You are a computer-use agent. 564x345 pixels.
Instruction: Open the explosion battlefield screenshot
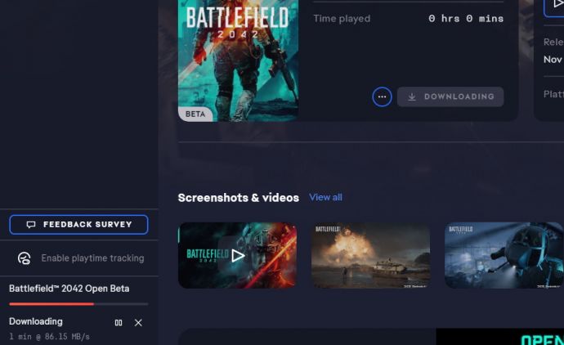370,256
